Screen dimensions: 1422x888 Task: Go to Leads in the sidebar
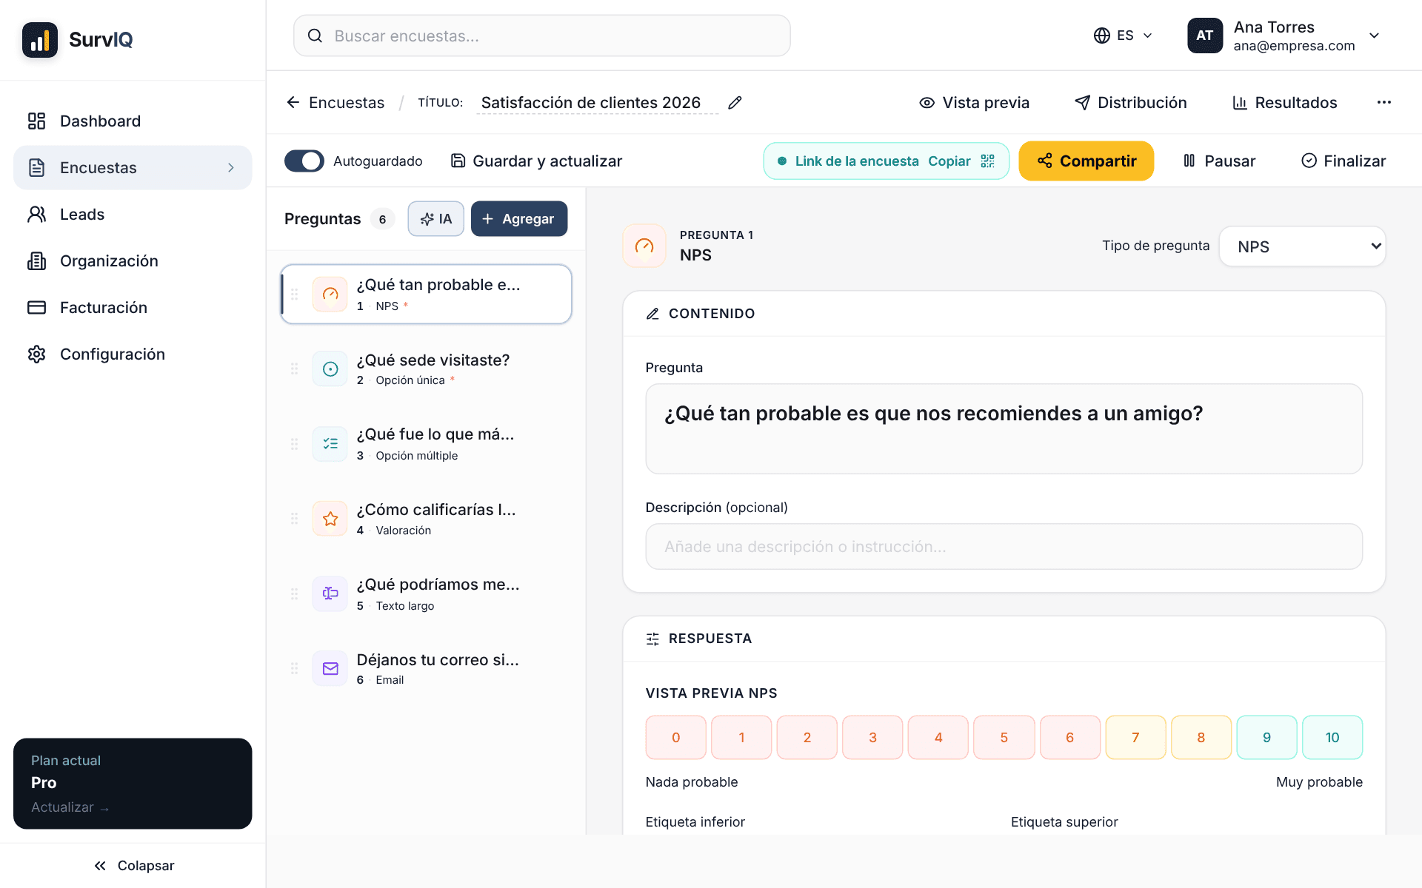pyautogui.click(x=133, y=215)
